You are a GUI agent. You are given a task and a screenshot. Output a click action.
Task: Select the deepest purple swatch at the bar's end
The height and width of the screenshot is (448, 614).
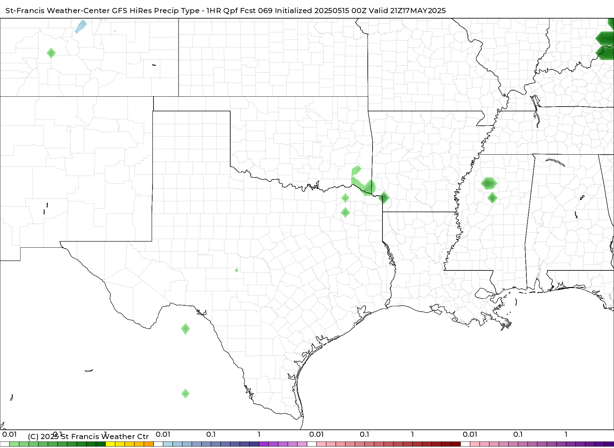click(609, 444)
